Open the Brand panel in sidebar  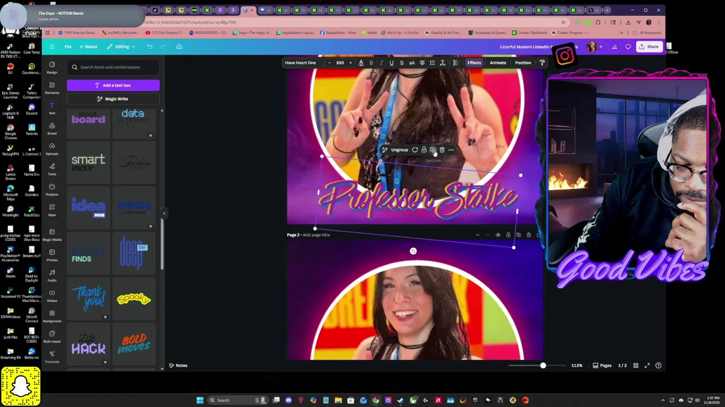click(x=52, y=128)
